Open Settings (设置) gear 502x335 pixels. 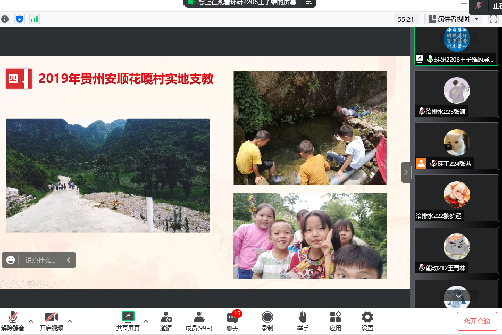pyautogui.click(x=367, y=321)
